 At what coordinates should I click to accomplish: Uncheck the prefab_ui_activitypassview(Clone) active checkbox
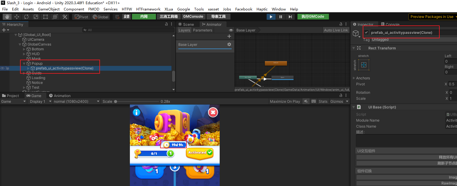tap(366, 32)
